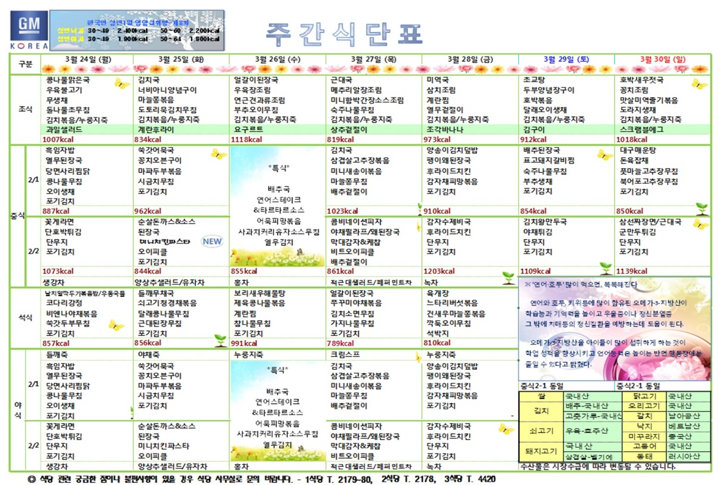Click the butterfly in Monday's dinner cell
718x485 pixels.
pyautogui.click(x=116, y=325)
